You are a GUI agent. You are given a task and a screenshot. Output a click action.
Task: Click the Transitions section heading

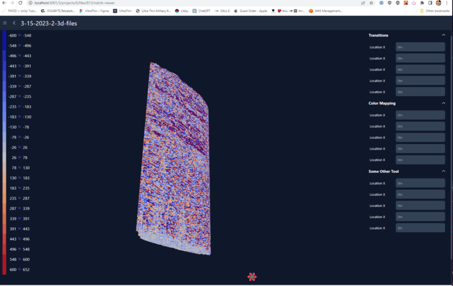tap(378, 35)
